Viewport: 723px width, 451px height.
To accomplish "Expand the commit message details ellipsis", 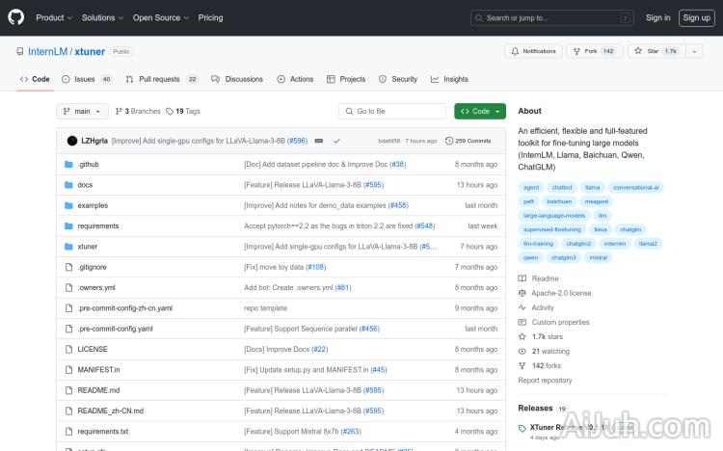I will click(319, 141).
